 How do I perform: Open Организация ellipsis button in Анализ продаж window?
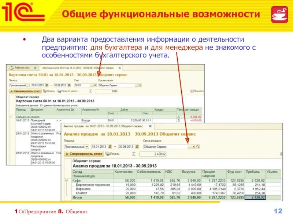point(190,147)
